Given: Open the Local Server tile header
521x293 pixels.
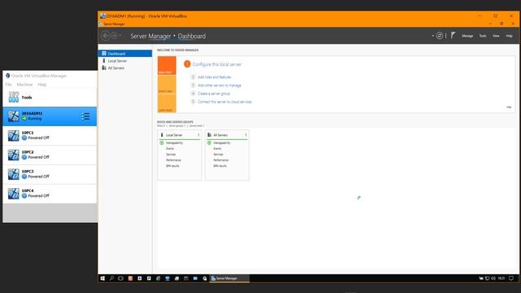Looking at the screenshot, I should [180, 135].
